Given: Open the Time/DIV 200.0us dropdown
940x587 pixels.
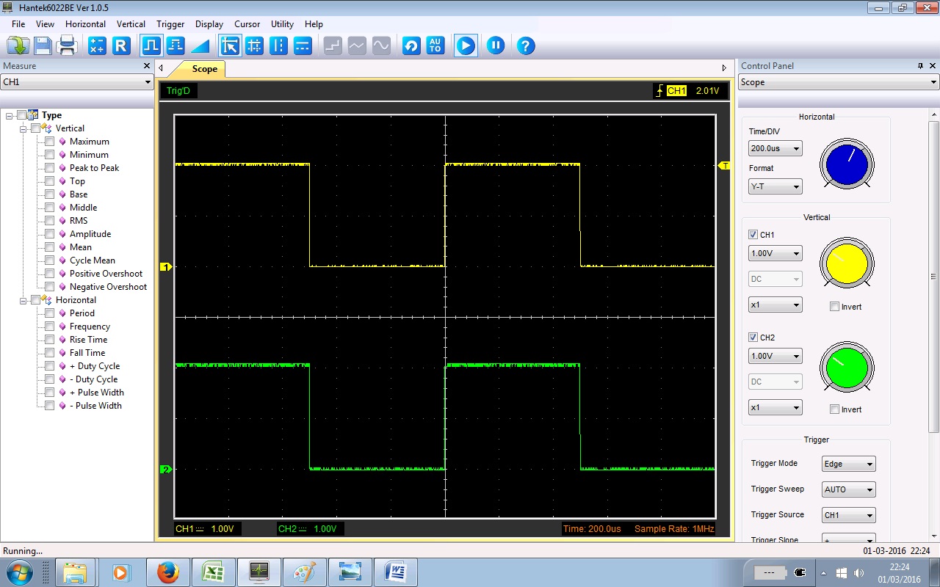Looking at the screenshot, I should click(x=775, y=148).
